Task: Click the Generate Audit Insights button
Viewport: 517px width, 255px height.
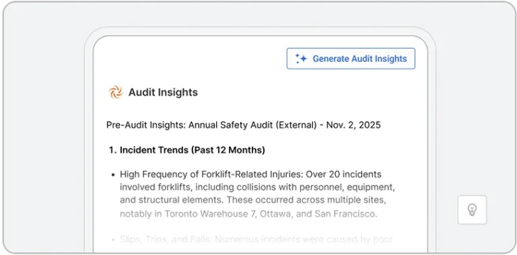Action: 351,59
